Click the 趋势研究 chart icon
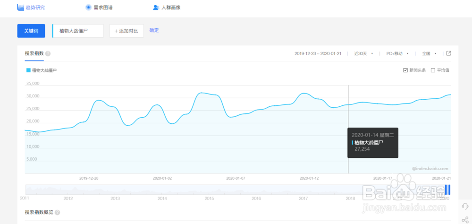 click(20, 8)
